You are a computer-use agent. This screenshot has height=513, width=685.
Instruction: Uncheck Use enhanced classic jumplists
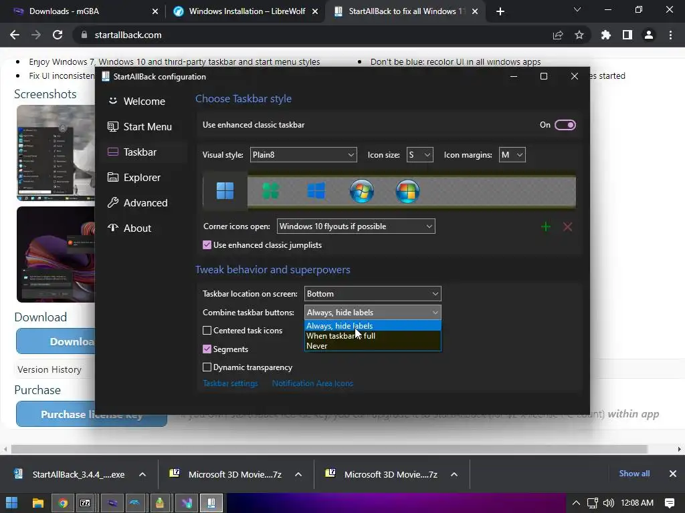click(207, 245)
